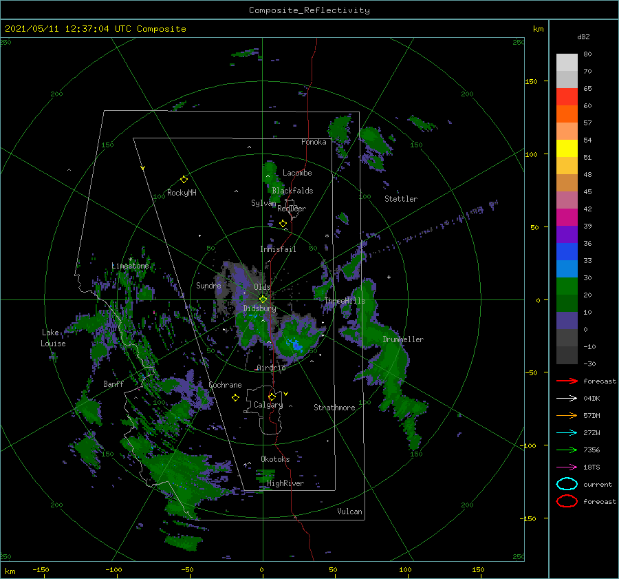Click the Drumheller label
619x579 pixels.
(x=403, y=339)
